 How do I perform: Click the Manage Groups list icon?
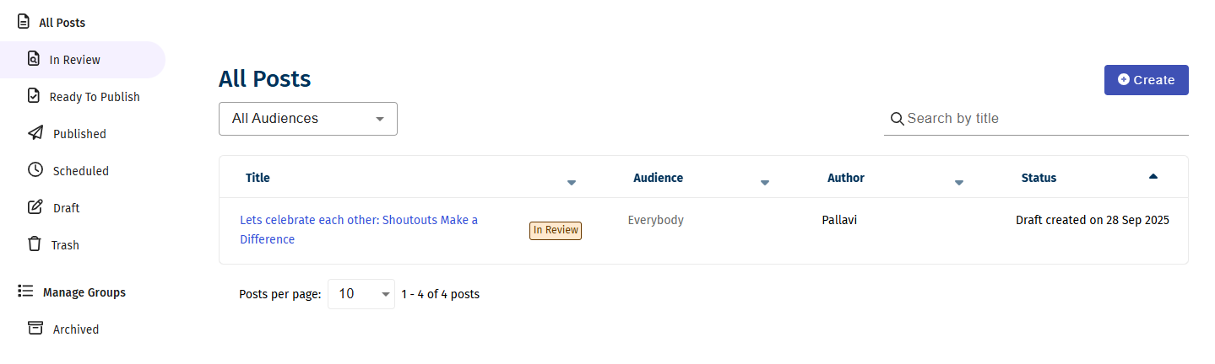coord(25,292)
